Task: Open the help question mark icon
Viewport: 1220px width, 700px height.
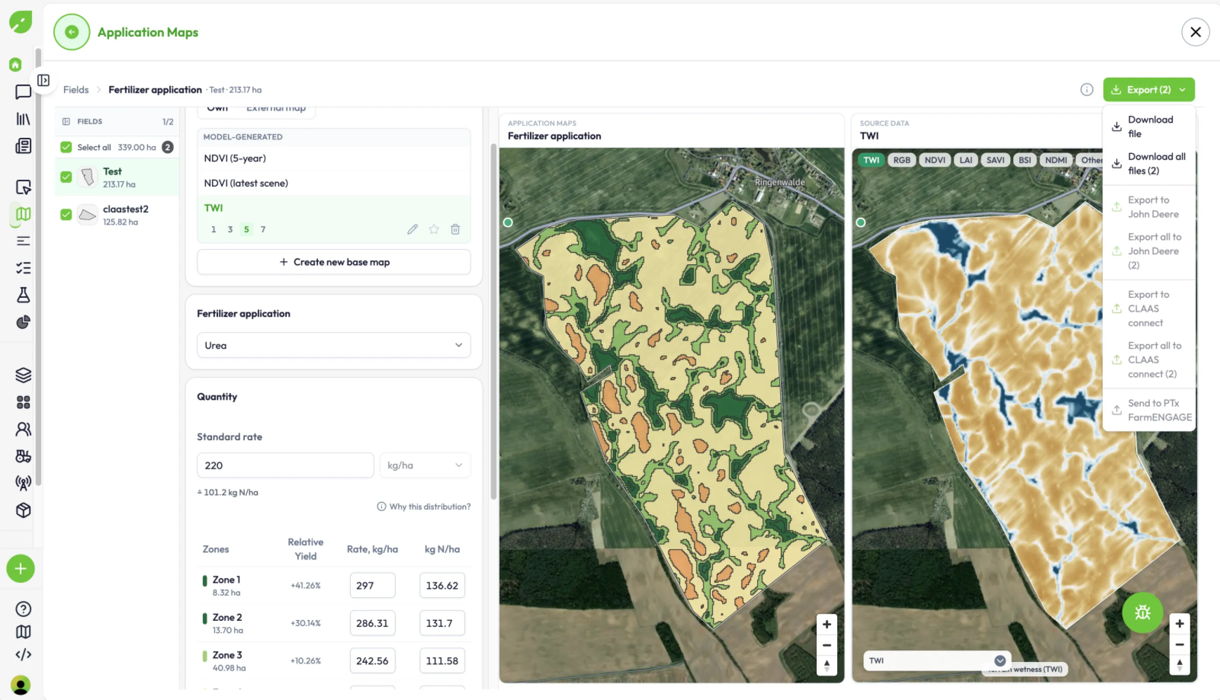Action: click(x=23, y=609)
